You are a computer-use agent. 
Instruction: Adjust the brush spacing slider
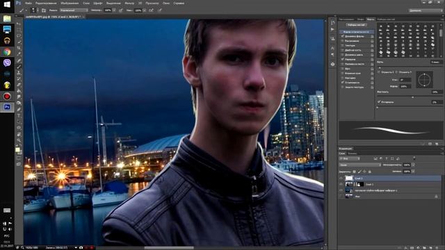point(377,108)
